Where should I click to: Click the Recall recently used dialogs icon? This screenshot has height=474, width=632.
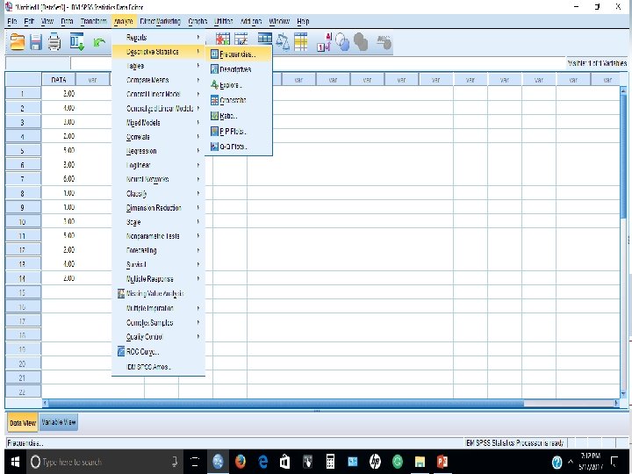coord(76,41)
